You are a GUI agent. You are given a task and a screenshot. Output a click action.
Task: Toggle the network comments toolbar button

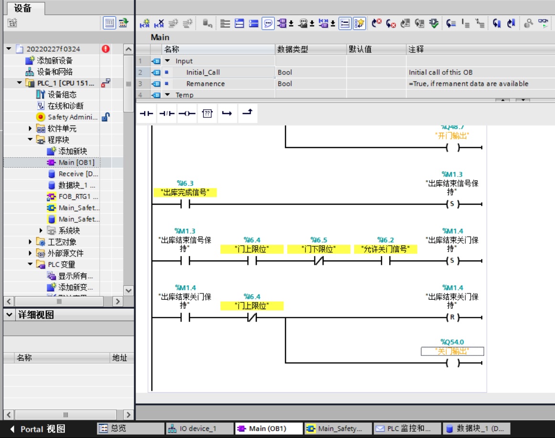coord(268,23)
